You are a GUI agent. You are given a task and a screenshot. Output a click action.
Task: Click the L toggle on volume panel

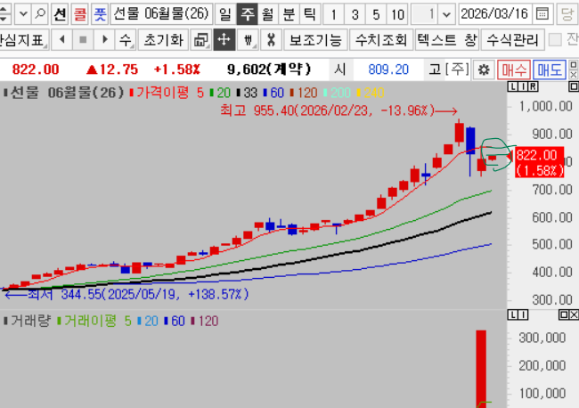[512, 314]
